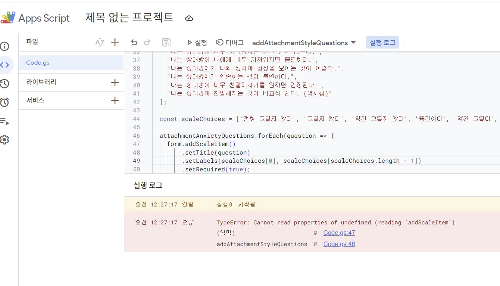Open project history clock icon in sidebar
The height and width of the screenshot is (286, 500).
click(4, 84)
